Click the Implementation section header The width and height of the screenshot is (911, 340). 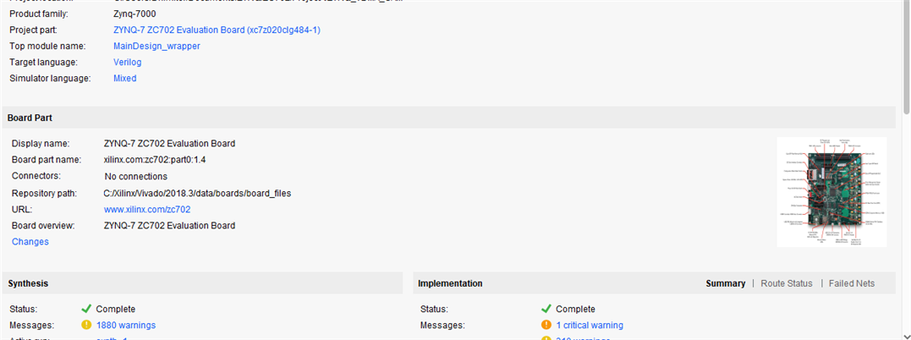pyautogui.click(x=450, y=283)
